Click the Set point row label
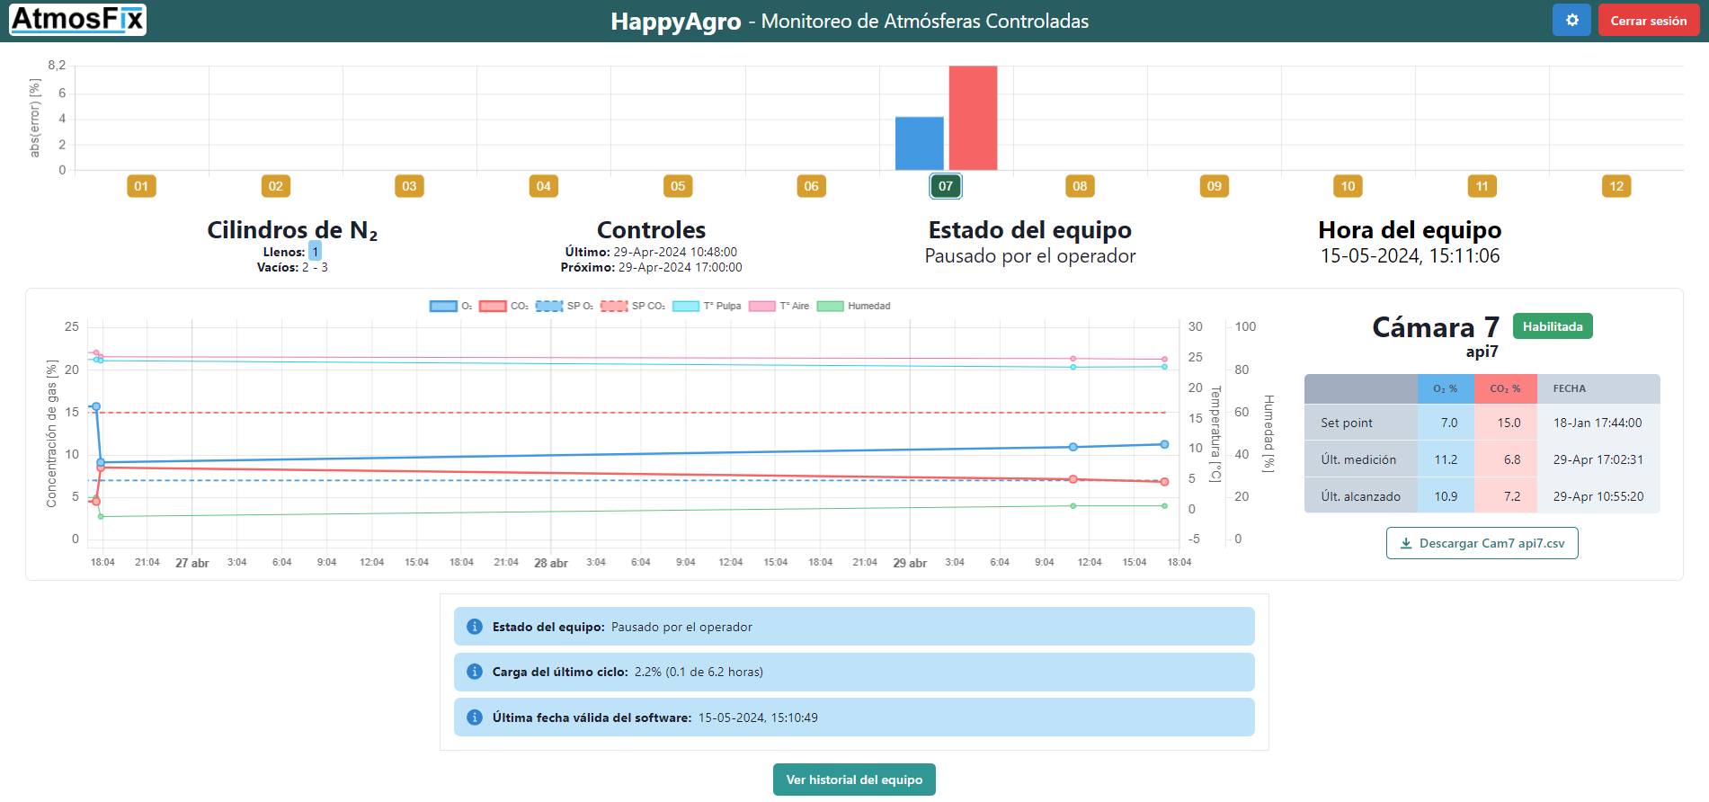 (x=1347, y=423)
